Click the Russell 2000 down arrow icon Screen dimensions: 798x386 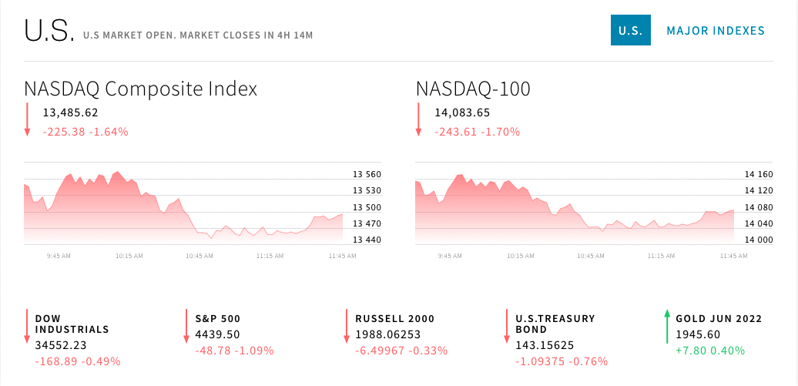pyautogui.click(x=347, y=327)
